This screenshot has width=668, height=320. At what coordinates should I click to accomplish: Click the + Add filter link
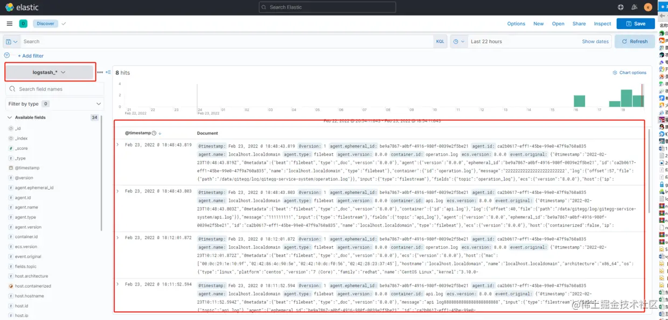(31, 56)
